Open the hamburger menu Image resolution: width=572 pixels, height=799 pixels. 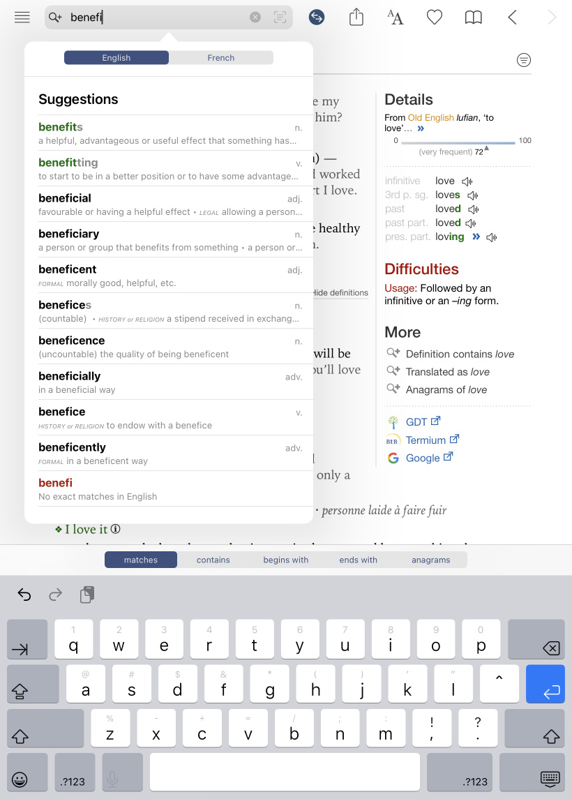[22, 17]
